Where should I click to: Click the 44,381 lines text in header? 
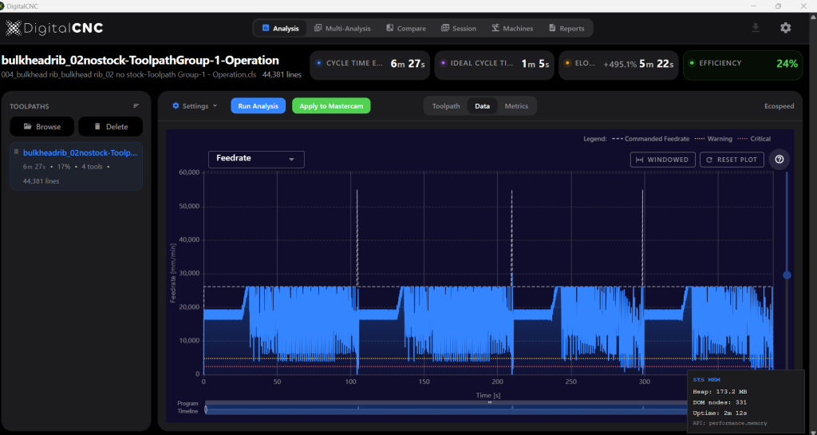(x=282, y=74)
